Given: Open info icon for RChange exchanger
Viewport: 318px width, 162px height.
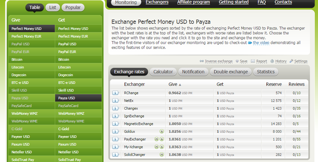Looking at the screenshot, I should [115, 93].
